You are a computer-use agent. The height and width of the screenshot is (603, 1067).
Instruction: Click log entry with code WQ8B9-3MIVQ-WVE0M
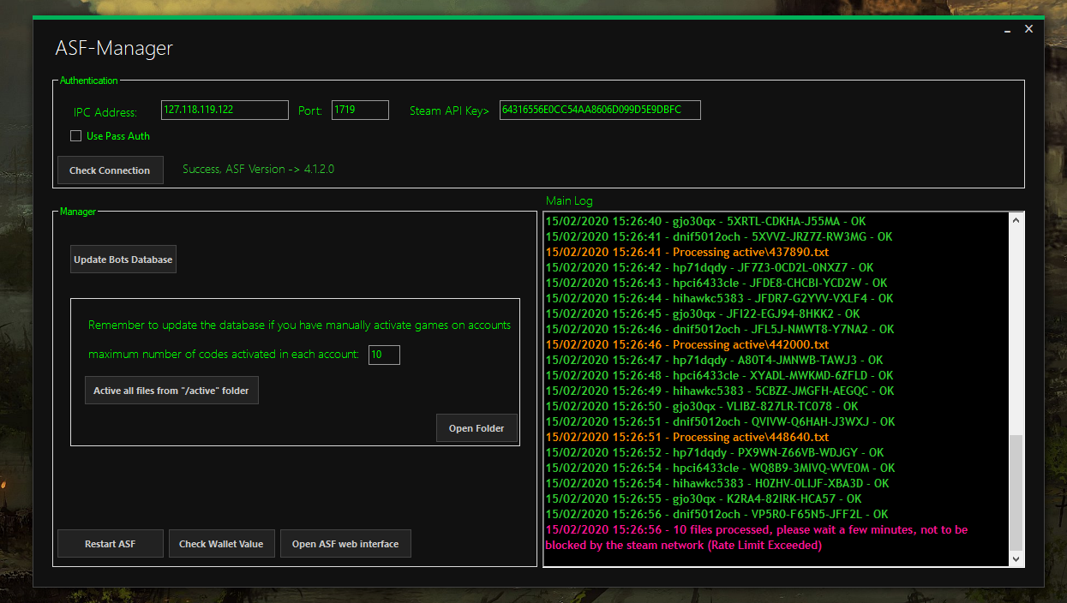tap(720, 468)
